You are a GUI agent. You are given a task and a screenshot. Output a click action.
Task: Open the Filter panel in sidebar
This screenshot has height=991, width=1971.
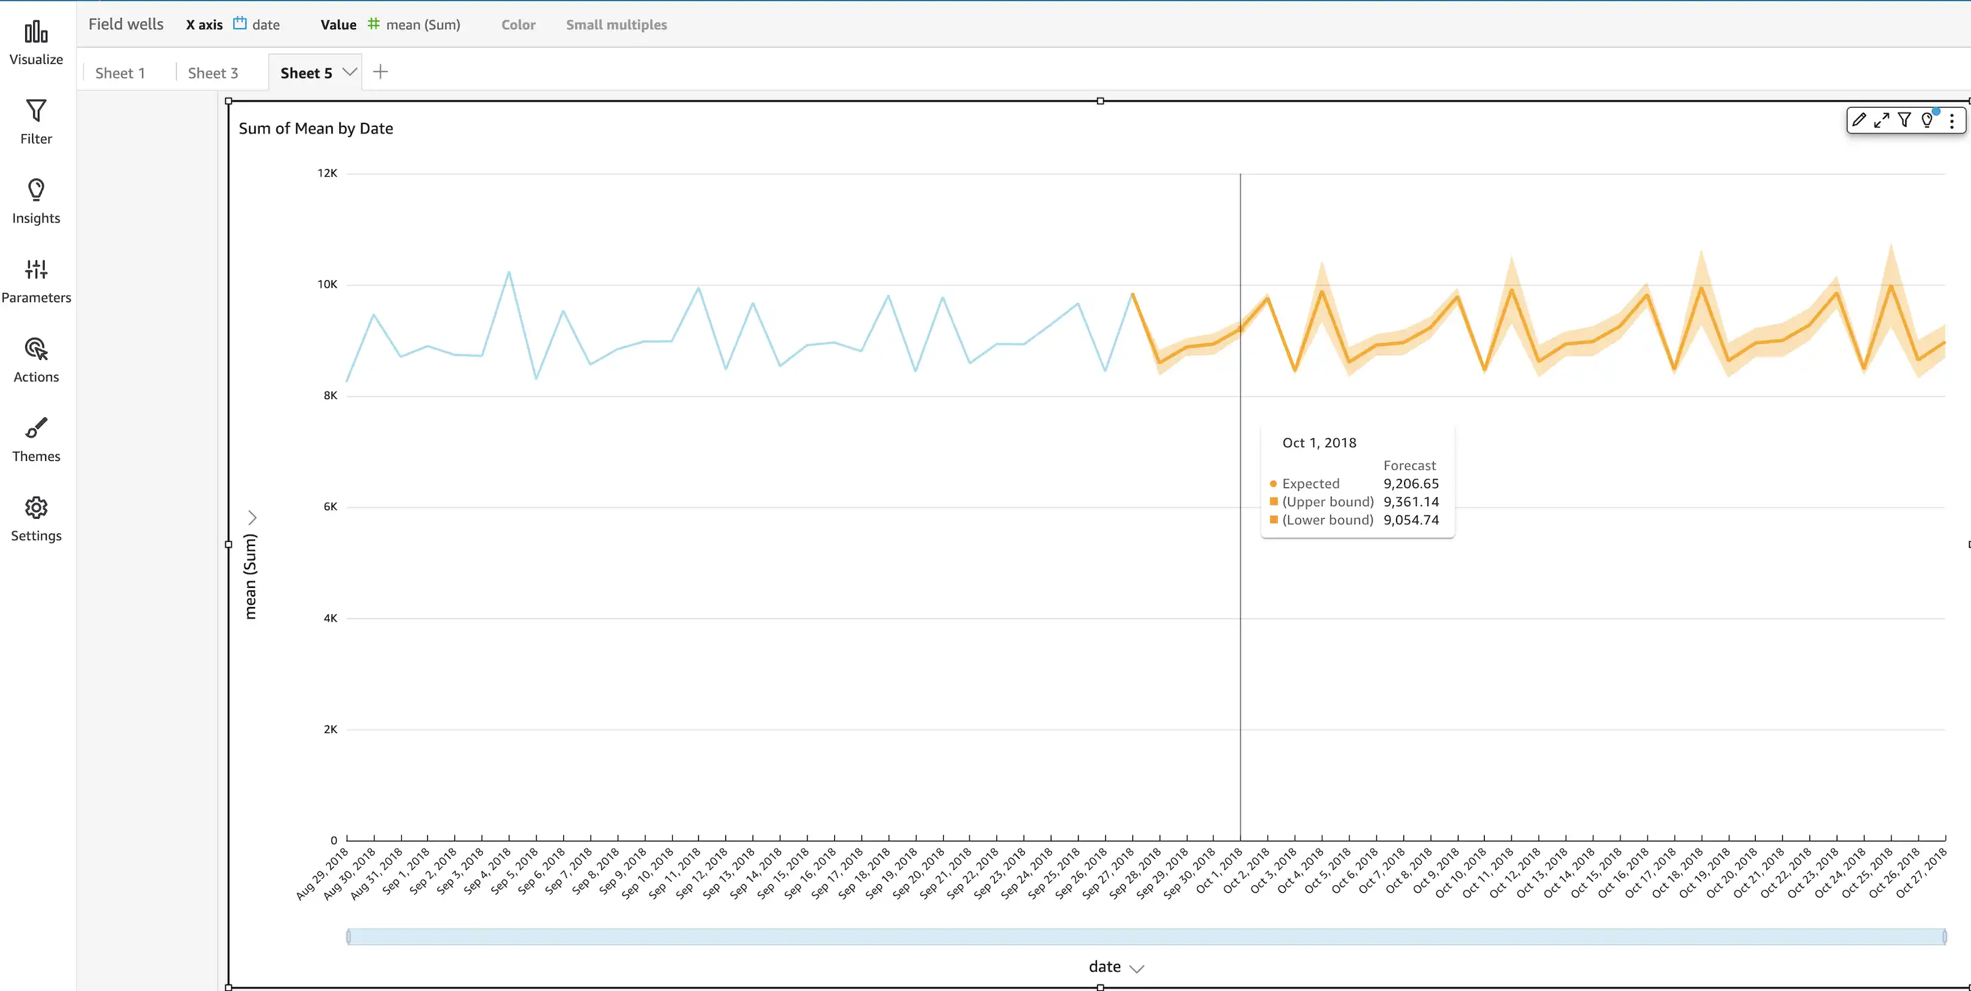click(36, 122)
